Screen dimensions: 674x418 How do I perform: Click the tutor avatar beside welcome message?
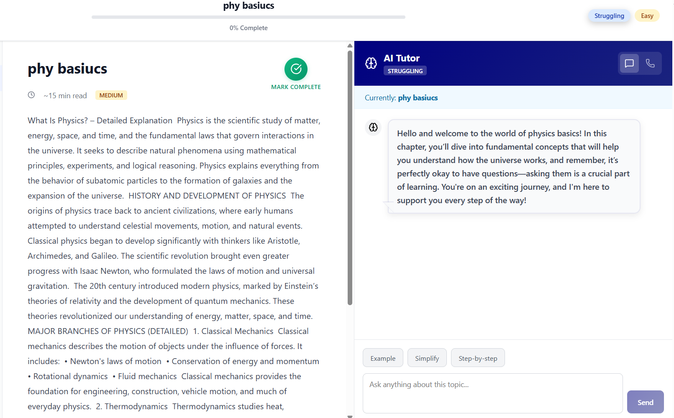pos(373,127)
